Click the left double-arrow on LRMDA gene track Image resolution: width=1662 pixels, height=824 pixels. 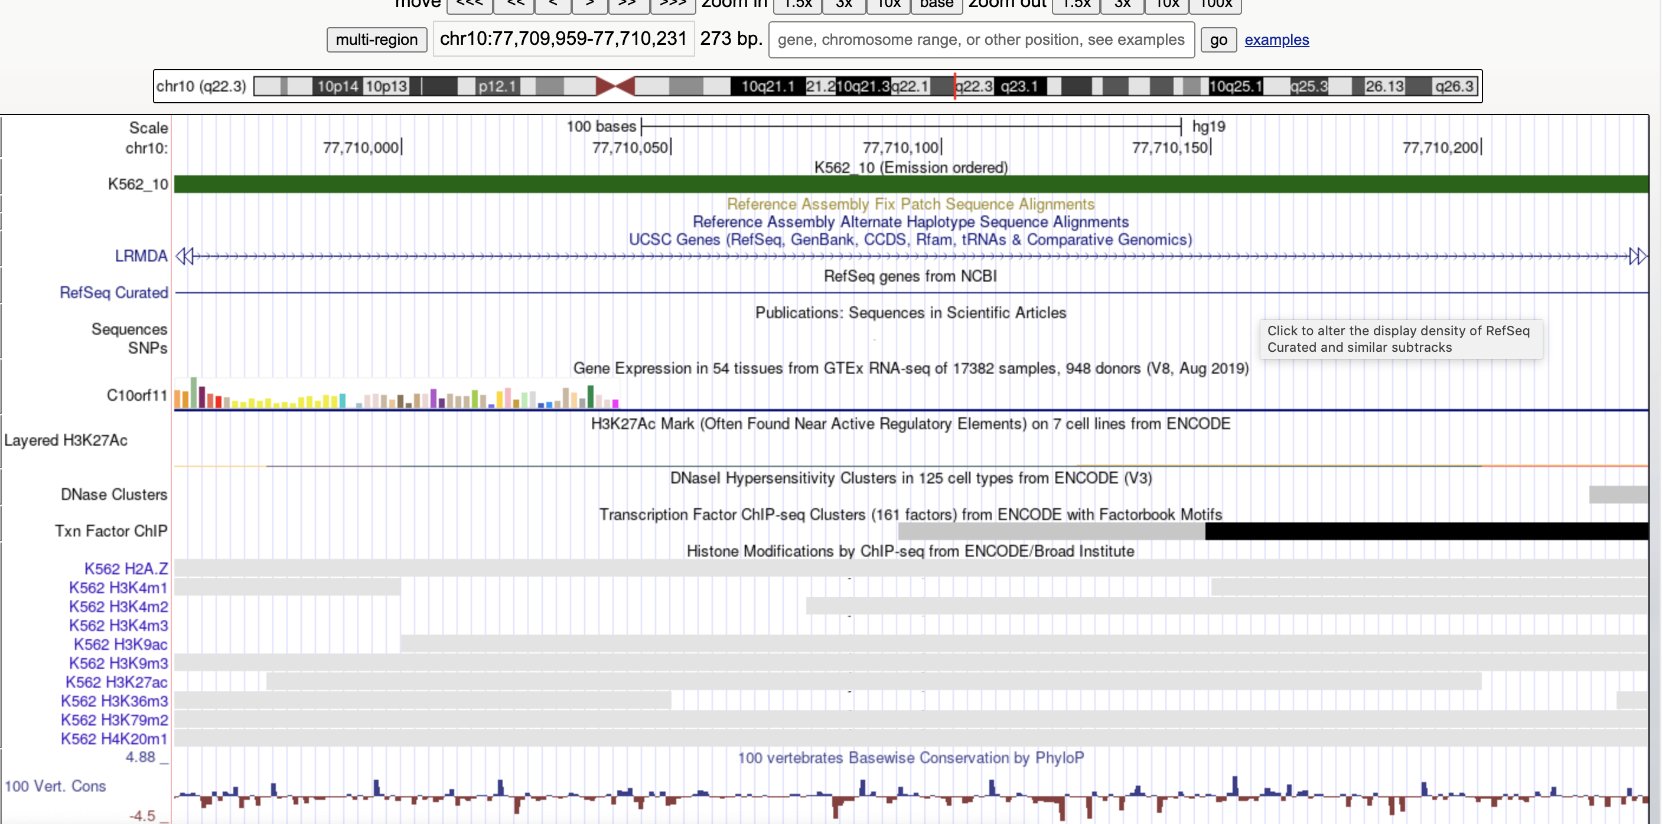184,256
